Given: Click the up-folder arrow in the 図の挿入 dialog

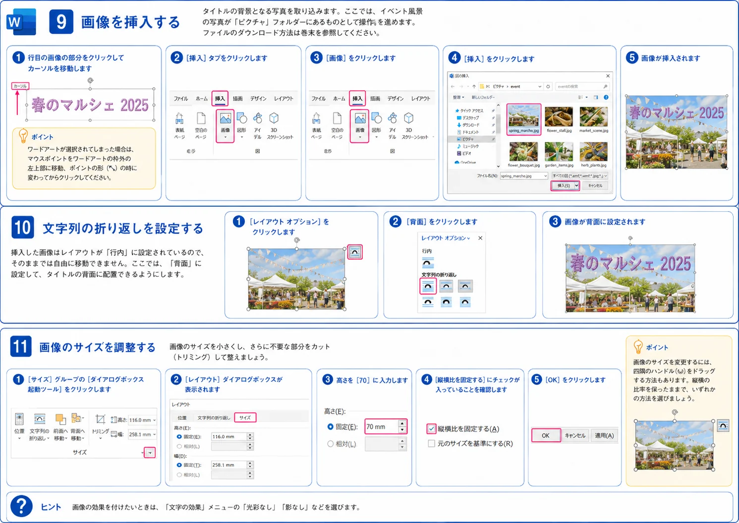Looking at the screenshot, I should (x=474, y=86).
